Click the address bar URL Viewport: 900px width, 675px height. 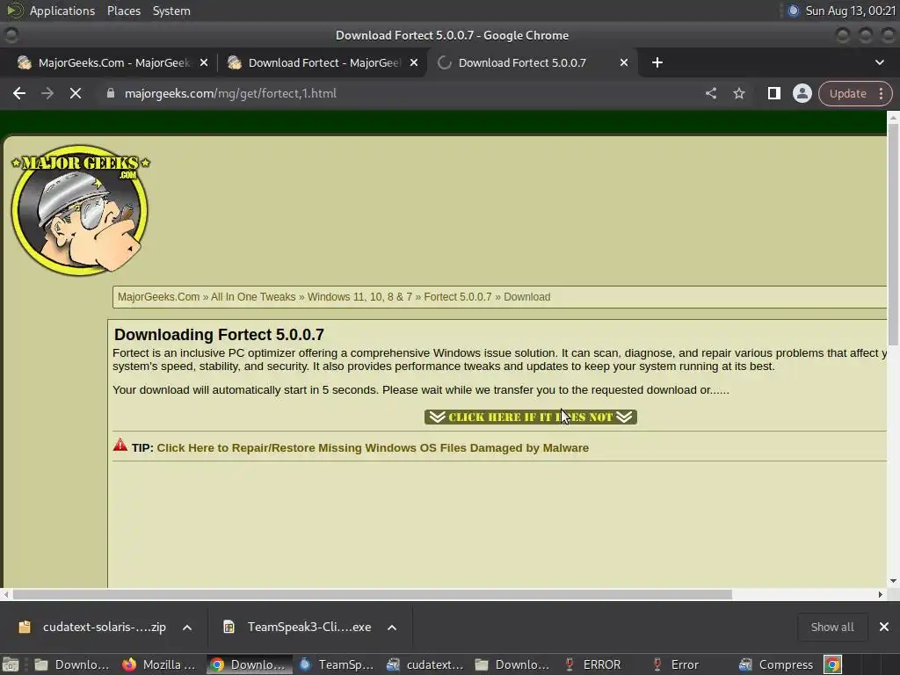tap(230, 93)
